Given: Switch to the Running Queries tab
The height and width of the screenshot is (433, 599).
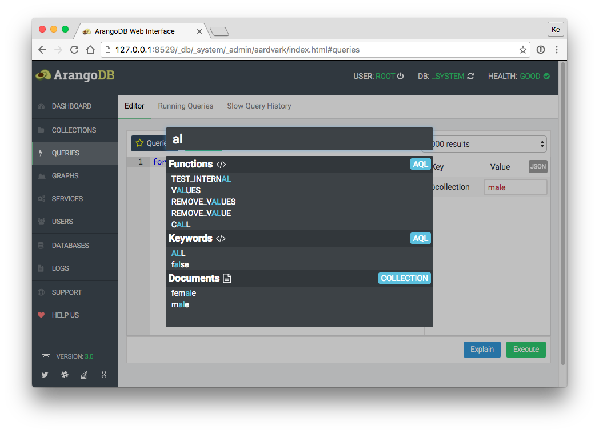Looking at the screenshot, I should click(x=185, y=106).
